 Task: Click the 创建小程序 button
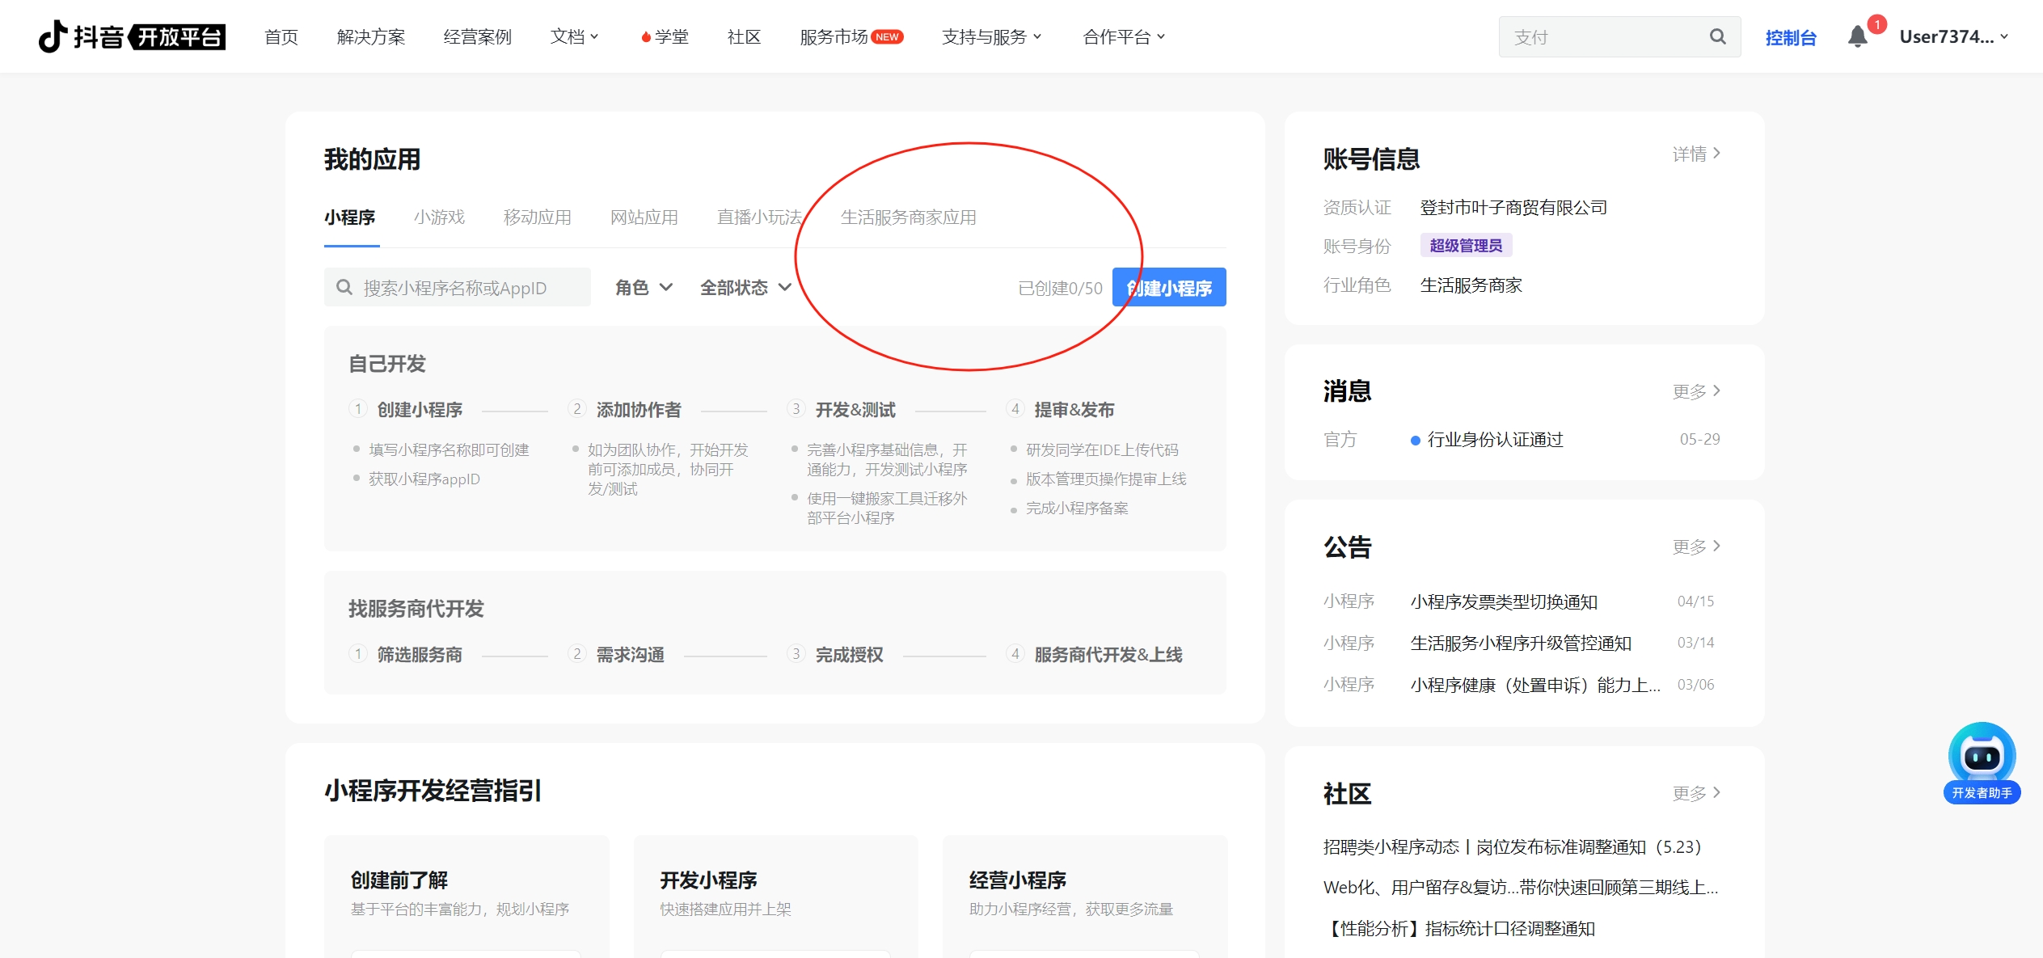click(x=1168, y=287)
